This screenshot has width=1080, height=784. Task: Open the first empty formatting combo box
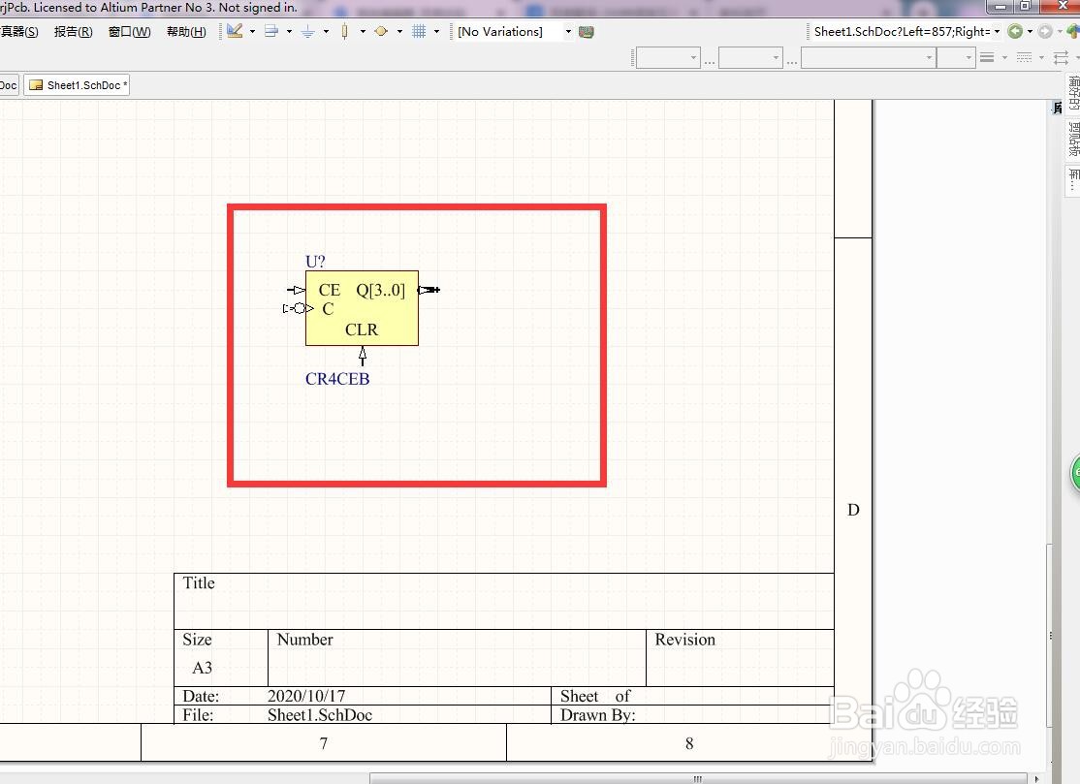tap(667, 58)
